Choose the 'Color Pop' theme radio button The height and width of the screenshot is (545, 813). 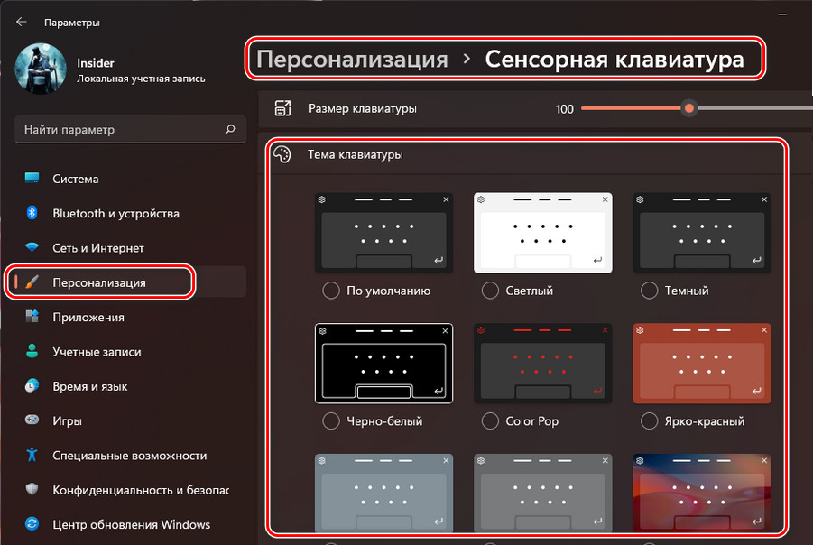click(490, 420)
